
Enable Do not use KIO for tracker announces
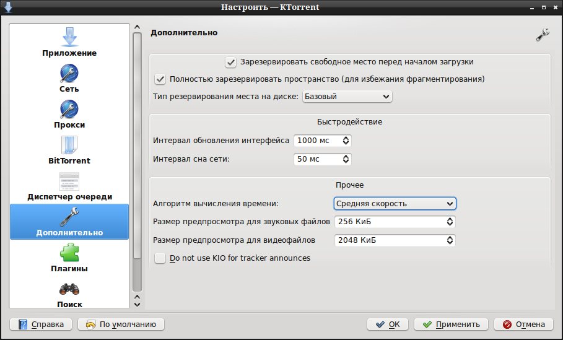click(160, 258)
